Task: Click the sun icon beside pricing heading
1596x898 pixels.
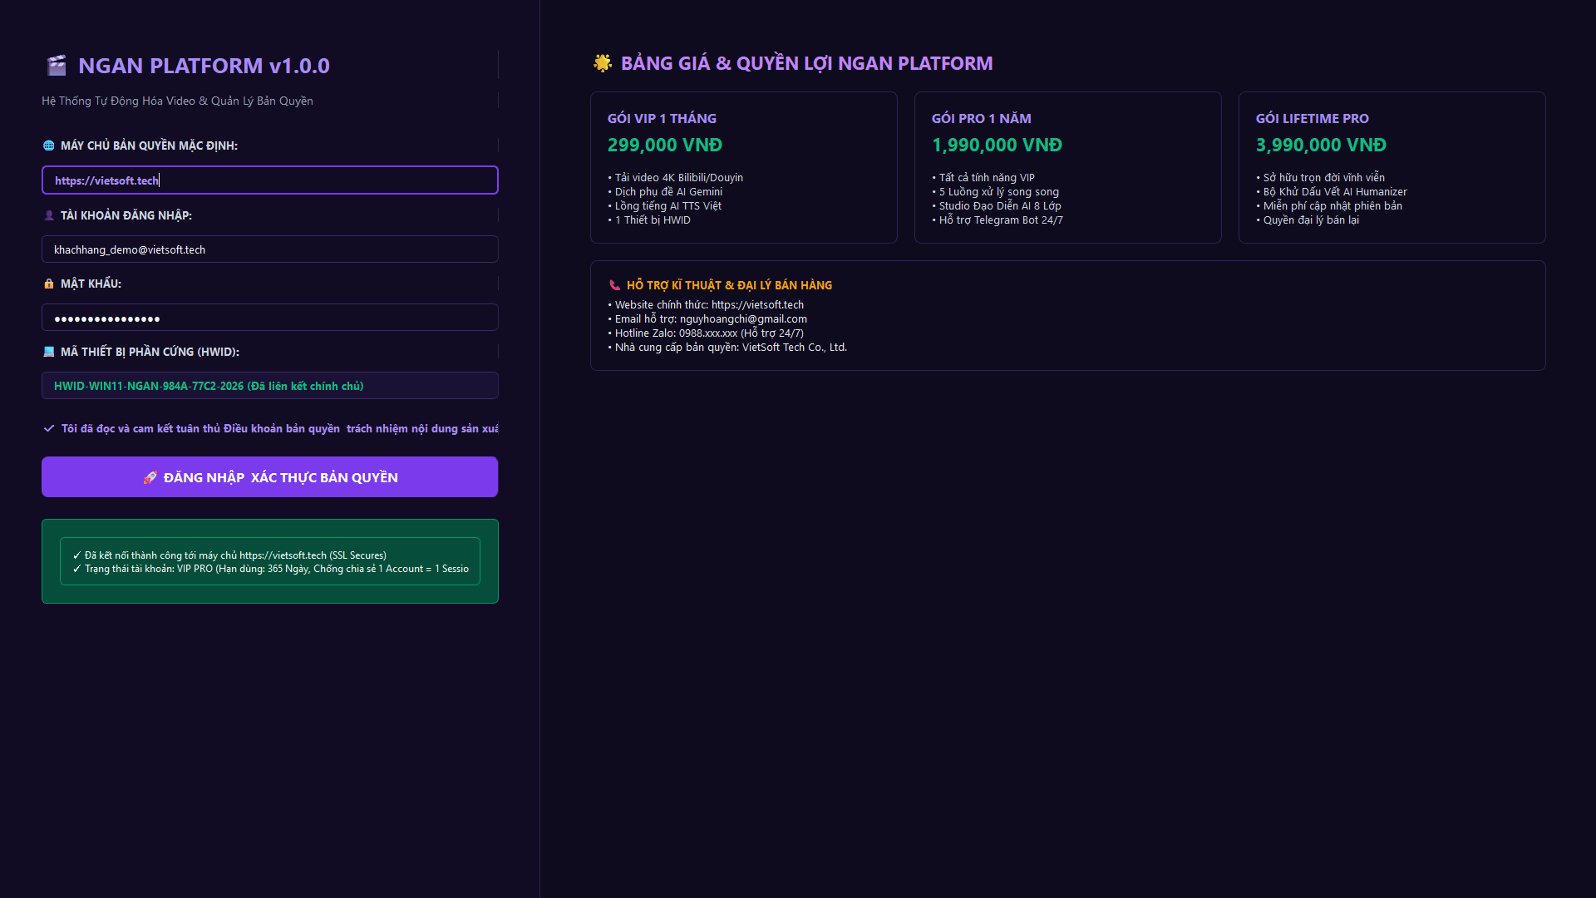Action: (x=603, y=63)
